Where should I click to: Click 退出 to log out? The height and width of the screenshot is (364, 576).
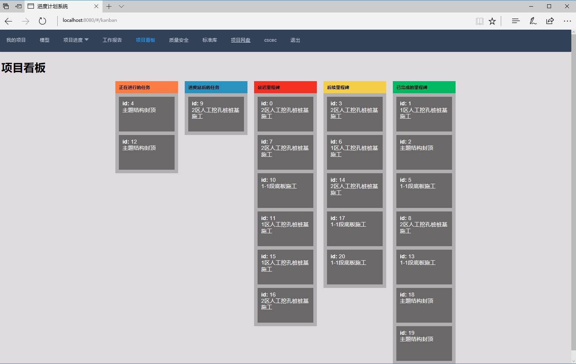click(295, 40)
